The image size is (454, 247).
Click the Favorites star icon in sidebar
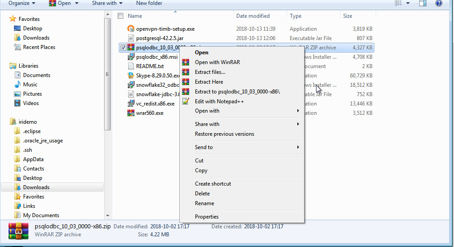click(x=13, y=19)
